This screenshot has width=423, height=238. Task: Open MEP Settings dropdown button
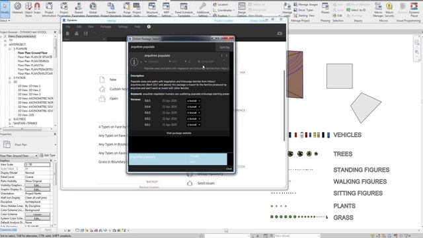166,9
